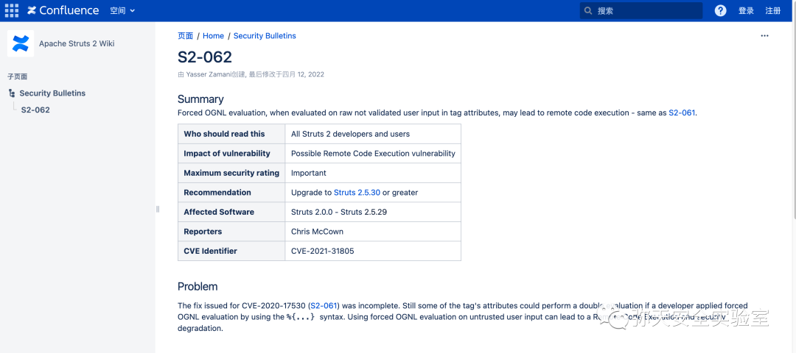Viewport: 796px width, 353px height.
Task: Click 'Chris McCown' cell
Action: [x=373, y=232]
